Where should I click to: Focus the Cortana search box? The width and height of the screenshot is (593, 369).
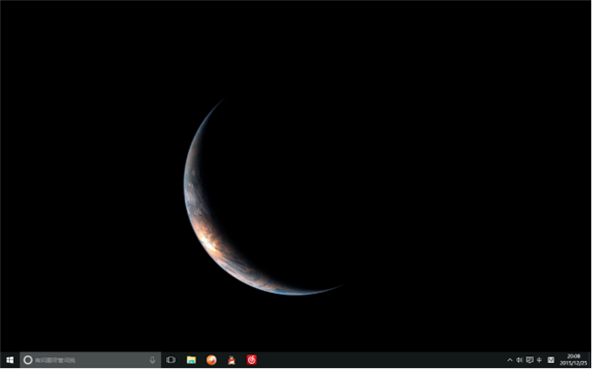click(x=90, y=360)
